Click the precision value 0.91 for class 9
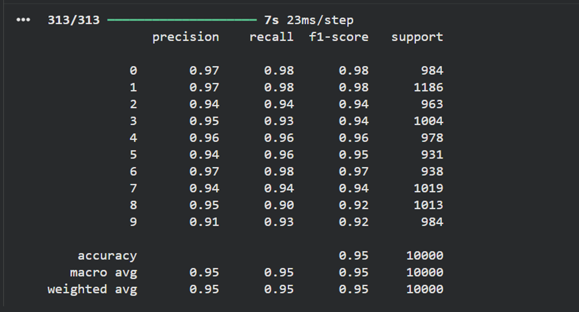Image resolution: width=579 pixels, height=312 pixels. [x=204, y=222]
